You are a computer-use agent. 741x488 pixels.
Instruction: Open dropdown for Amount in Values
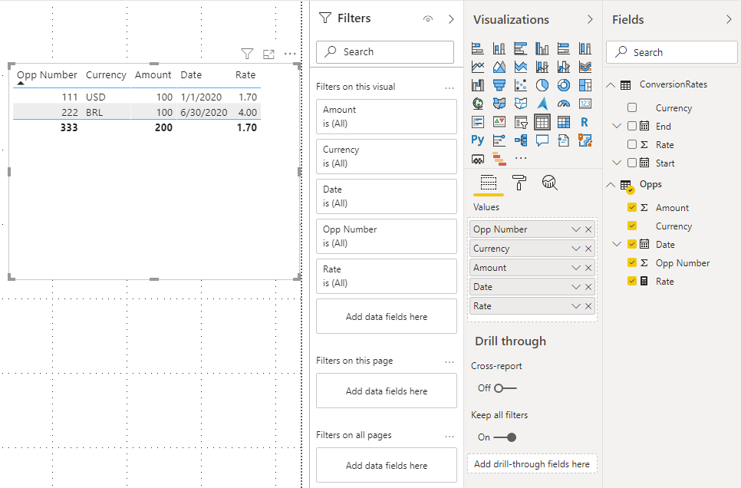575,268
